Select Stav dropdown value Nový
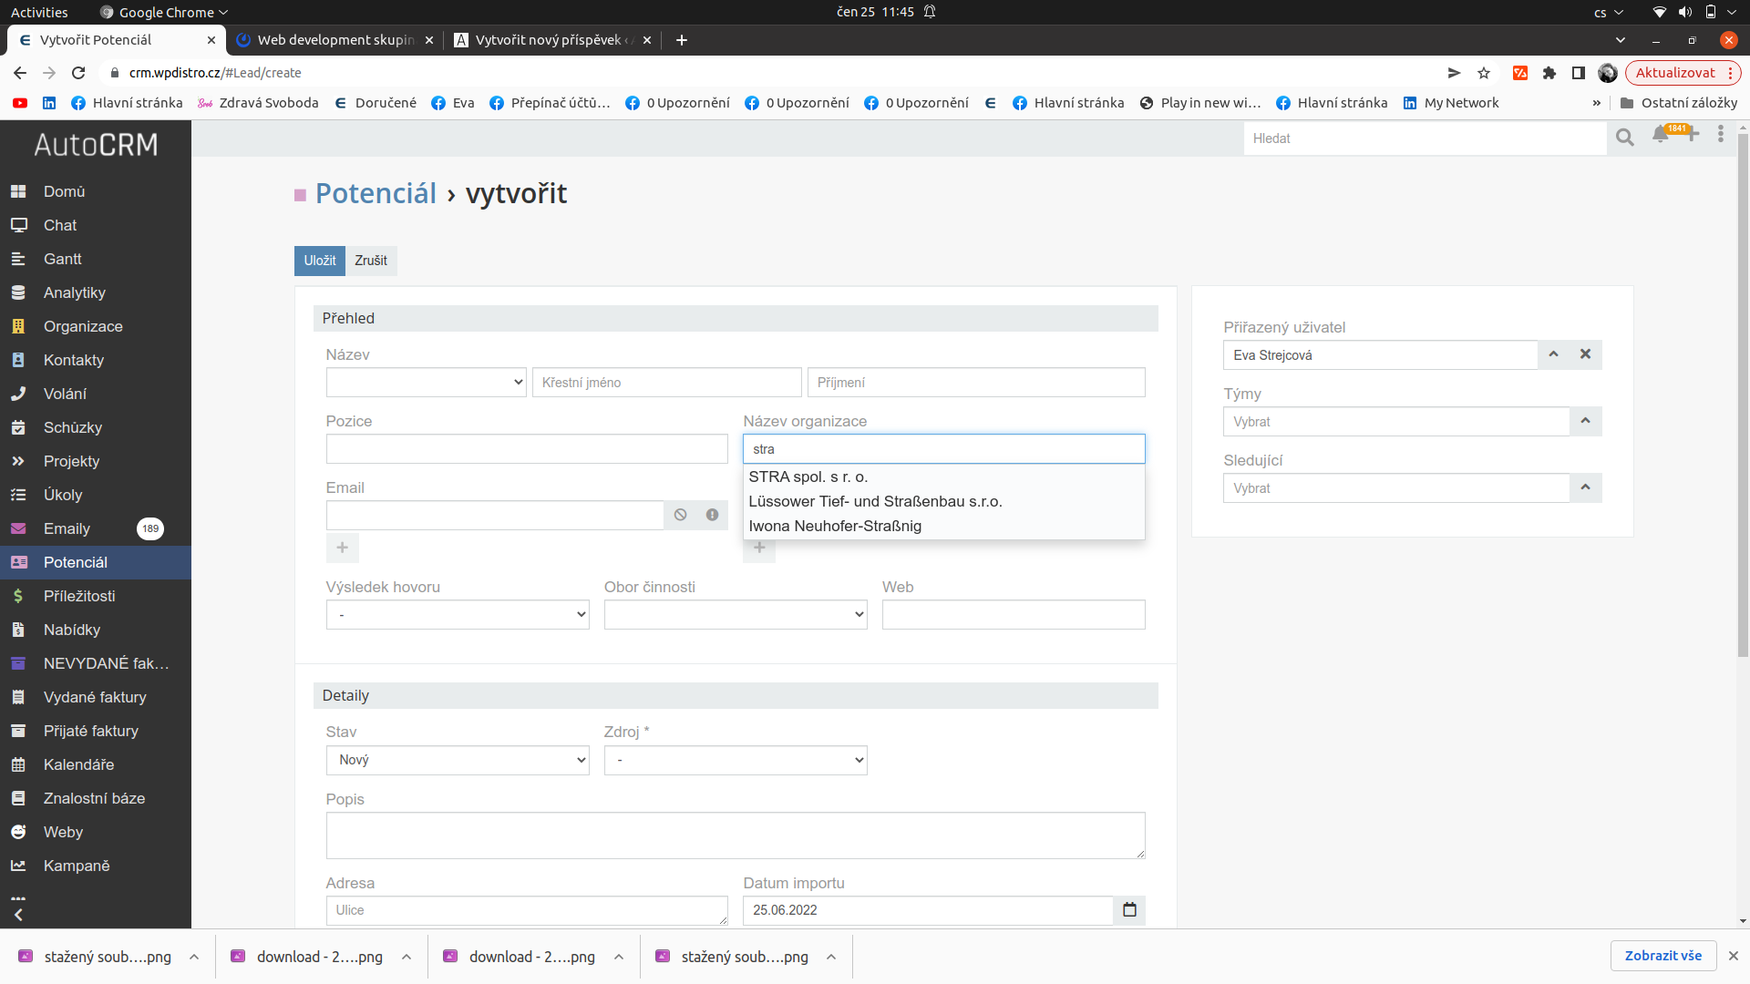 [x=457, y=758]
